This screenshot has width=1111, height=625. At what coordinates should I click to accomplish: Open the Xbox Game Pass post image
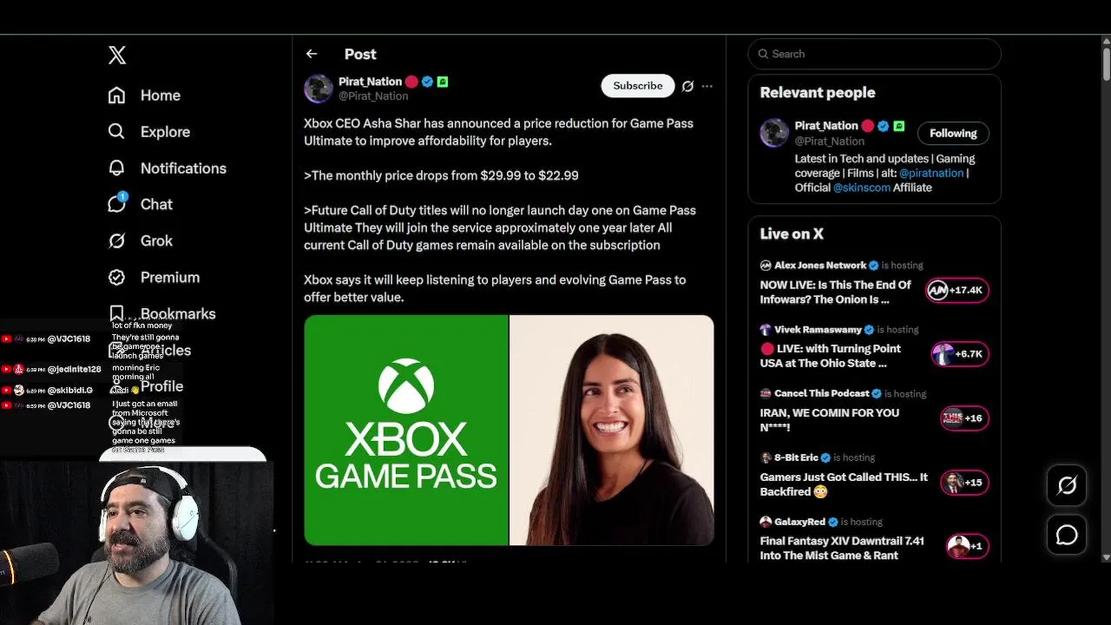pyautogui.click(x=509, y=431)
